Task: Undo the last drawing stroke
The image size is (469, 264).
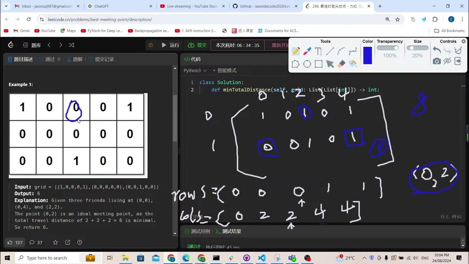Action: [437, 50]
